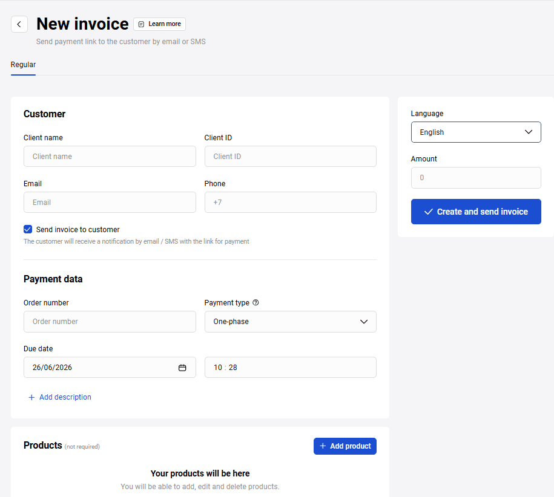Click the "Customer" section heading

[x=45, y=114]
